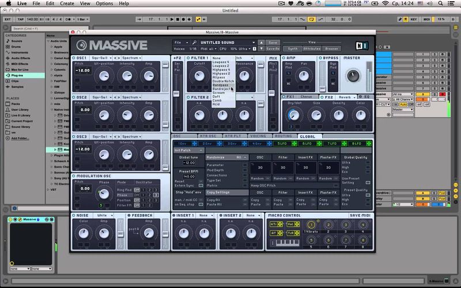Click the TAP tempo button in Live
Viewport: 461px width, 288px height.
[21, 20]
